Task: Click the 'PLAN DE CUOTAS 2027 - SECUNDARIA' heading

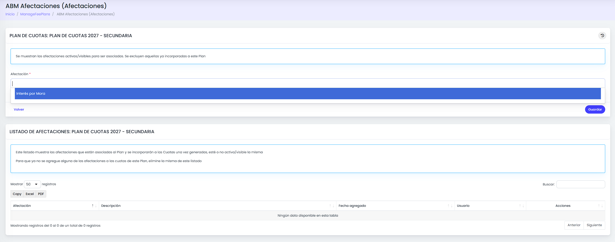Action: (x=71, y=36)
